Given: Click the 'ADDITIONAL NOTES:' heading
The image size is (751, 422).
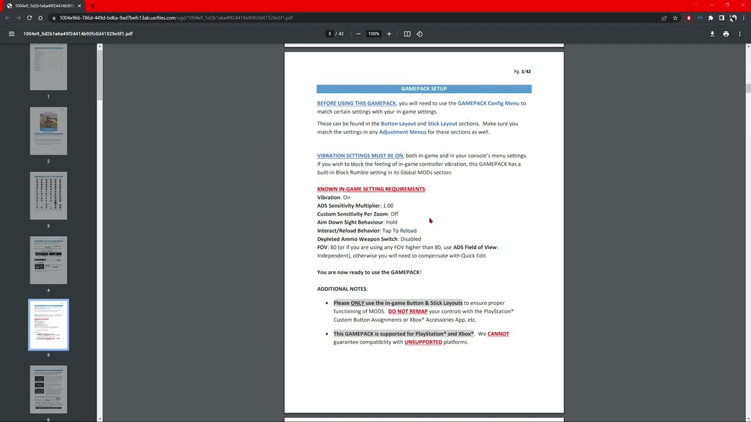Looking at the screenshot, I should (342, 289).
